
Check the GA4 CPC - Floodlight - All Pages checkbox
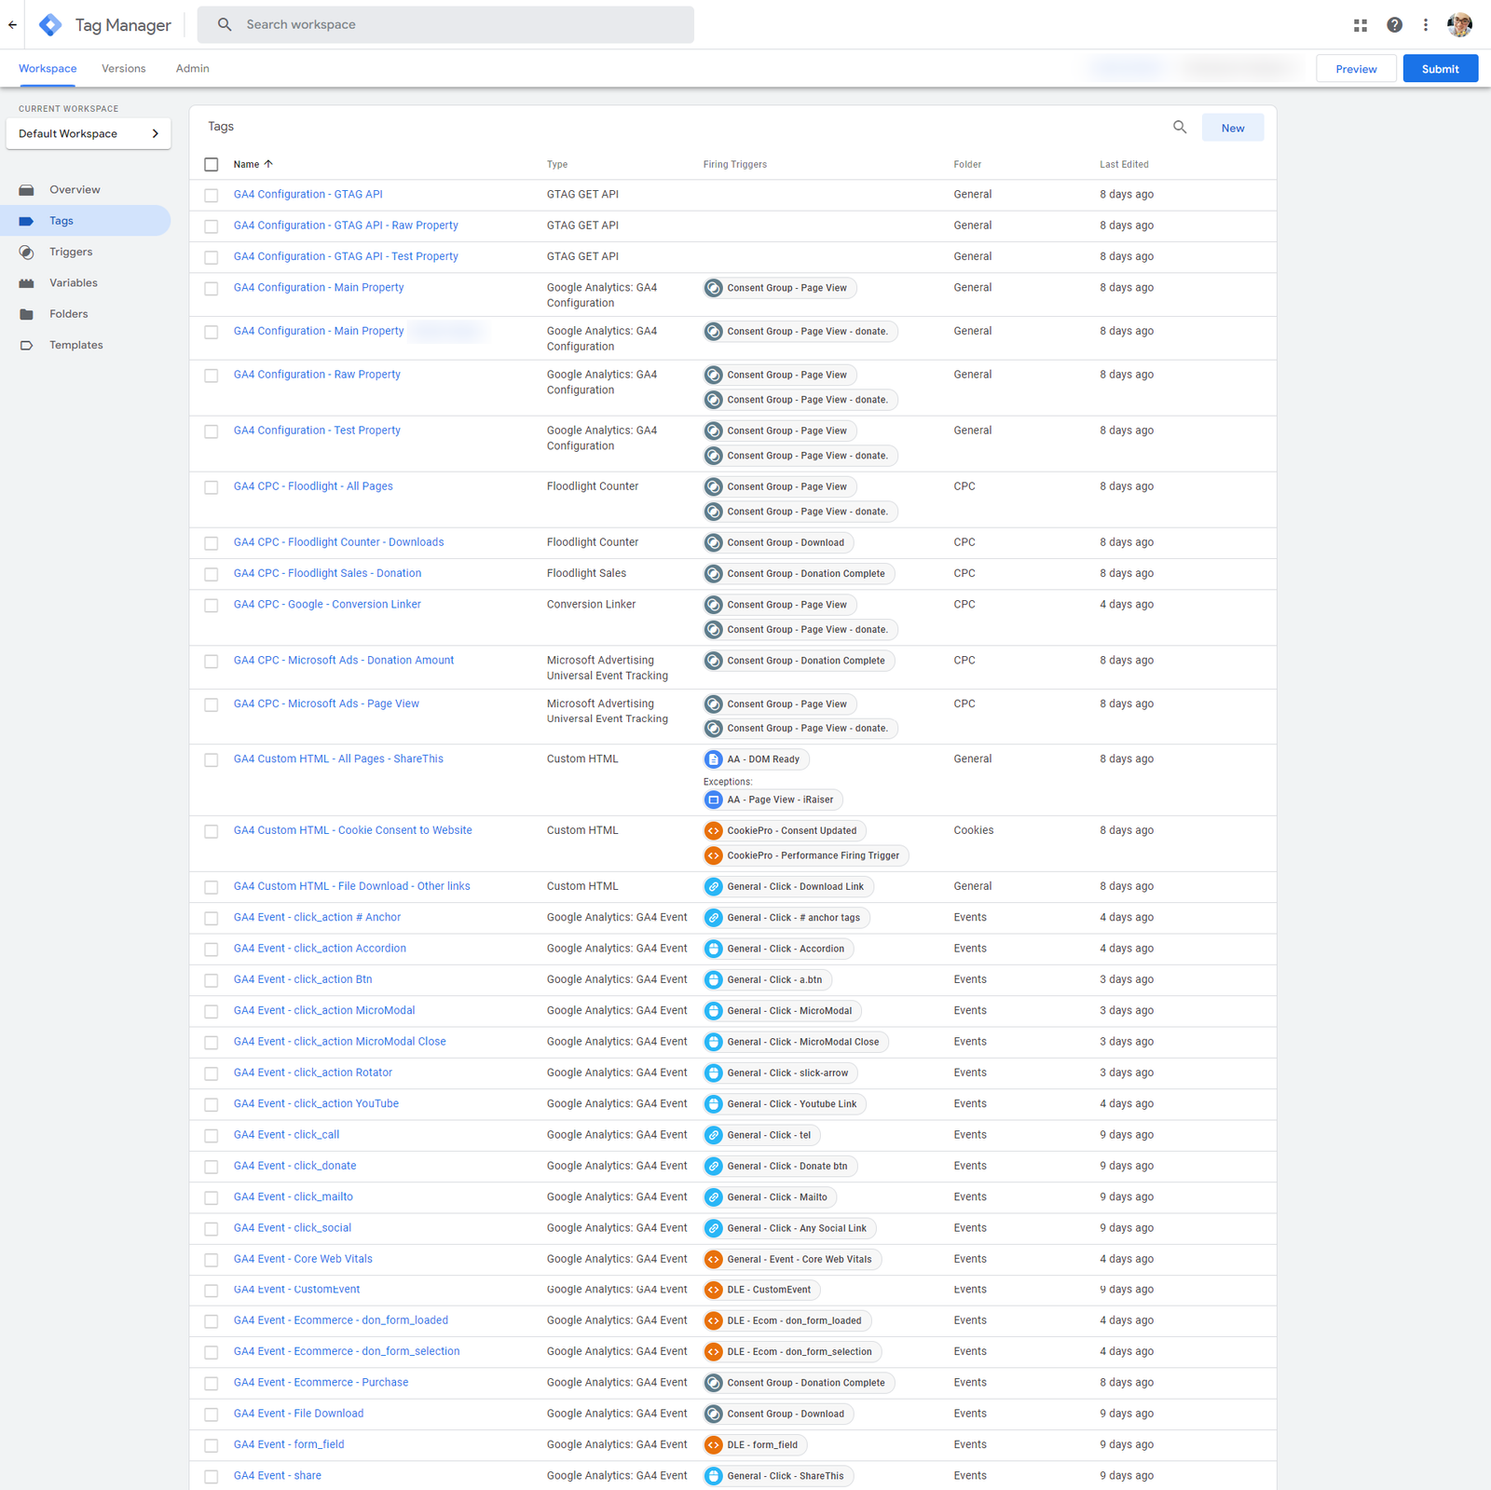212,487
